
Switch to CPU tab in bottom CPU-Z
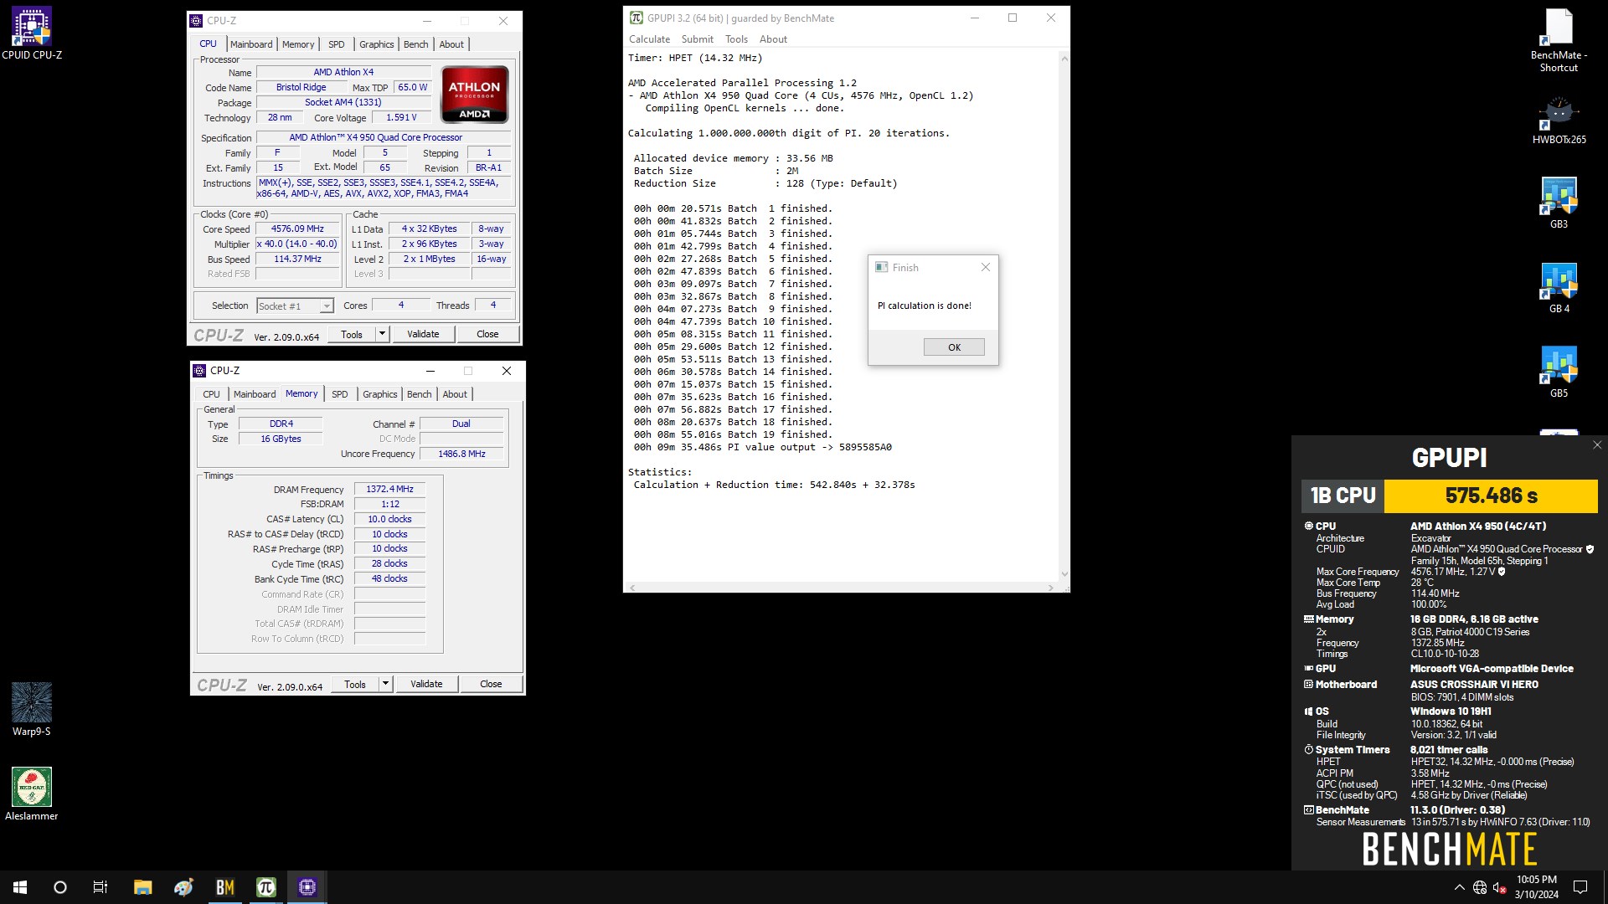[211, 394]
